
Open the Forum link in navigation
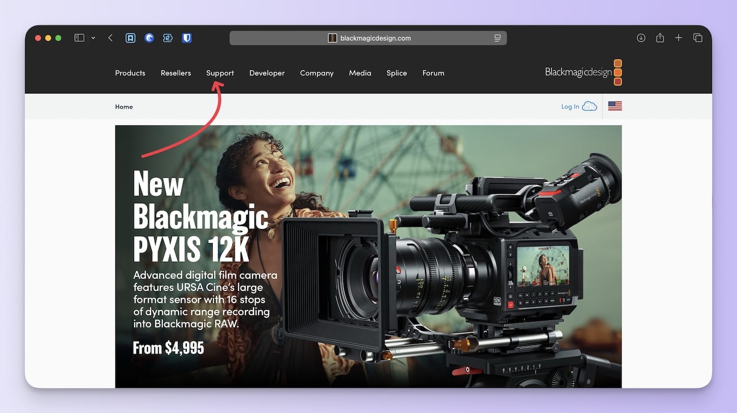click(x=433, y=73)
